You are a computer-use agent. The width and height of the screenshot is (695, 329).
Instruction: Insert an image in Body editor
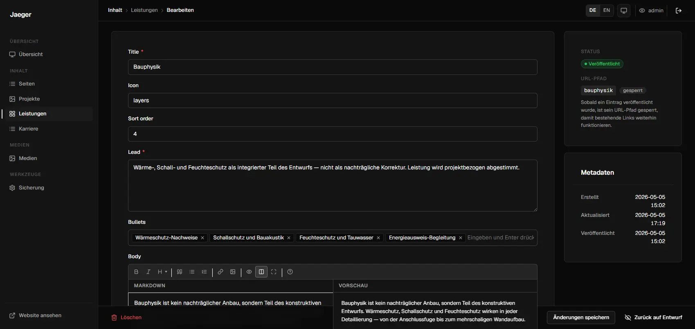(233, 272)
